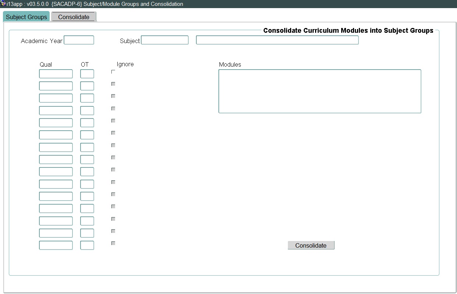This screenshot has height=294, width=457.
Task: Select the first OT input field
Action: [x=87, y=74]
